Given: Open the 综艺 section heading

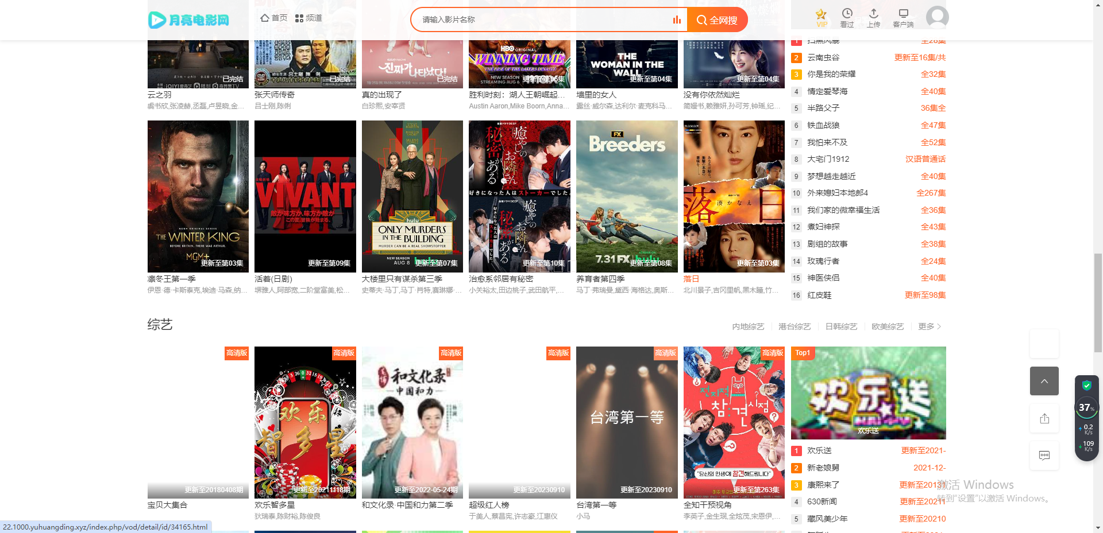Looking at the screenshot, I should coord(160,325).
